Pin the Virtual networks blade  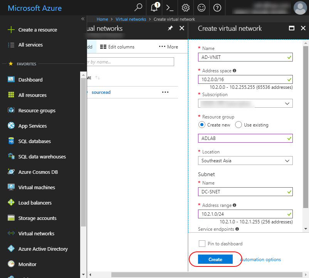(170, 28)
